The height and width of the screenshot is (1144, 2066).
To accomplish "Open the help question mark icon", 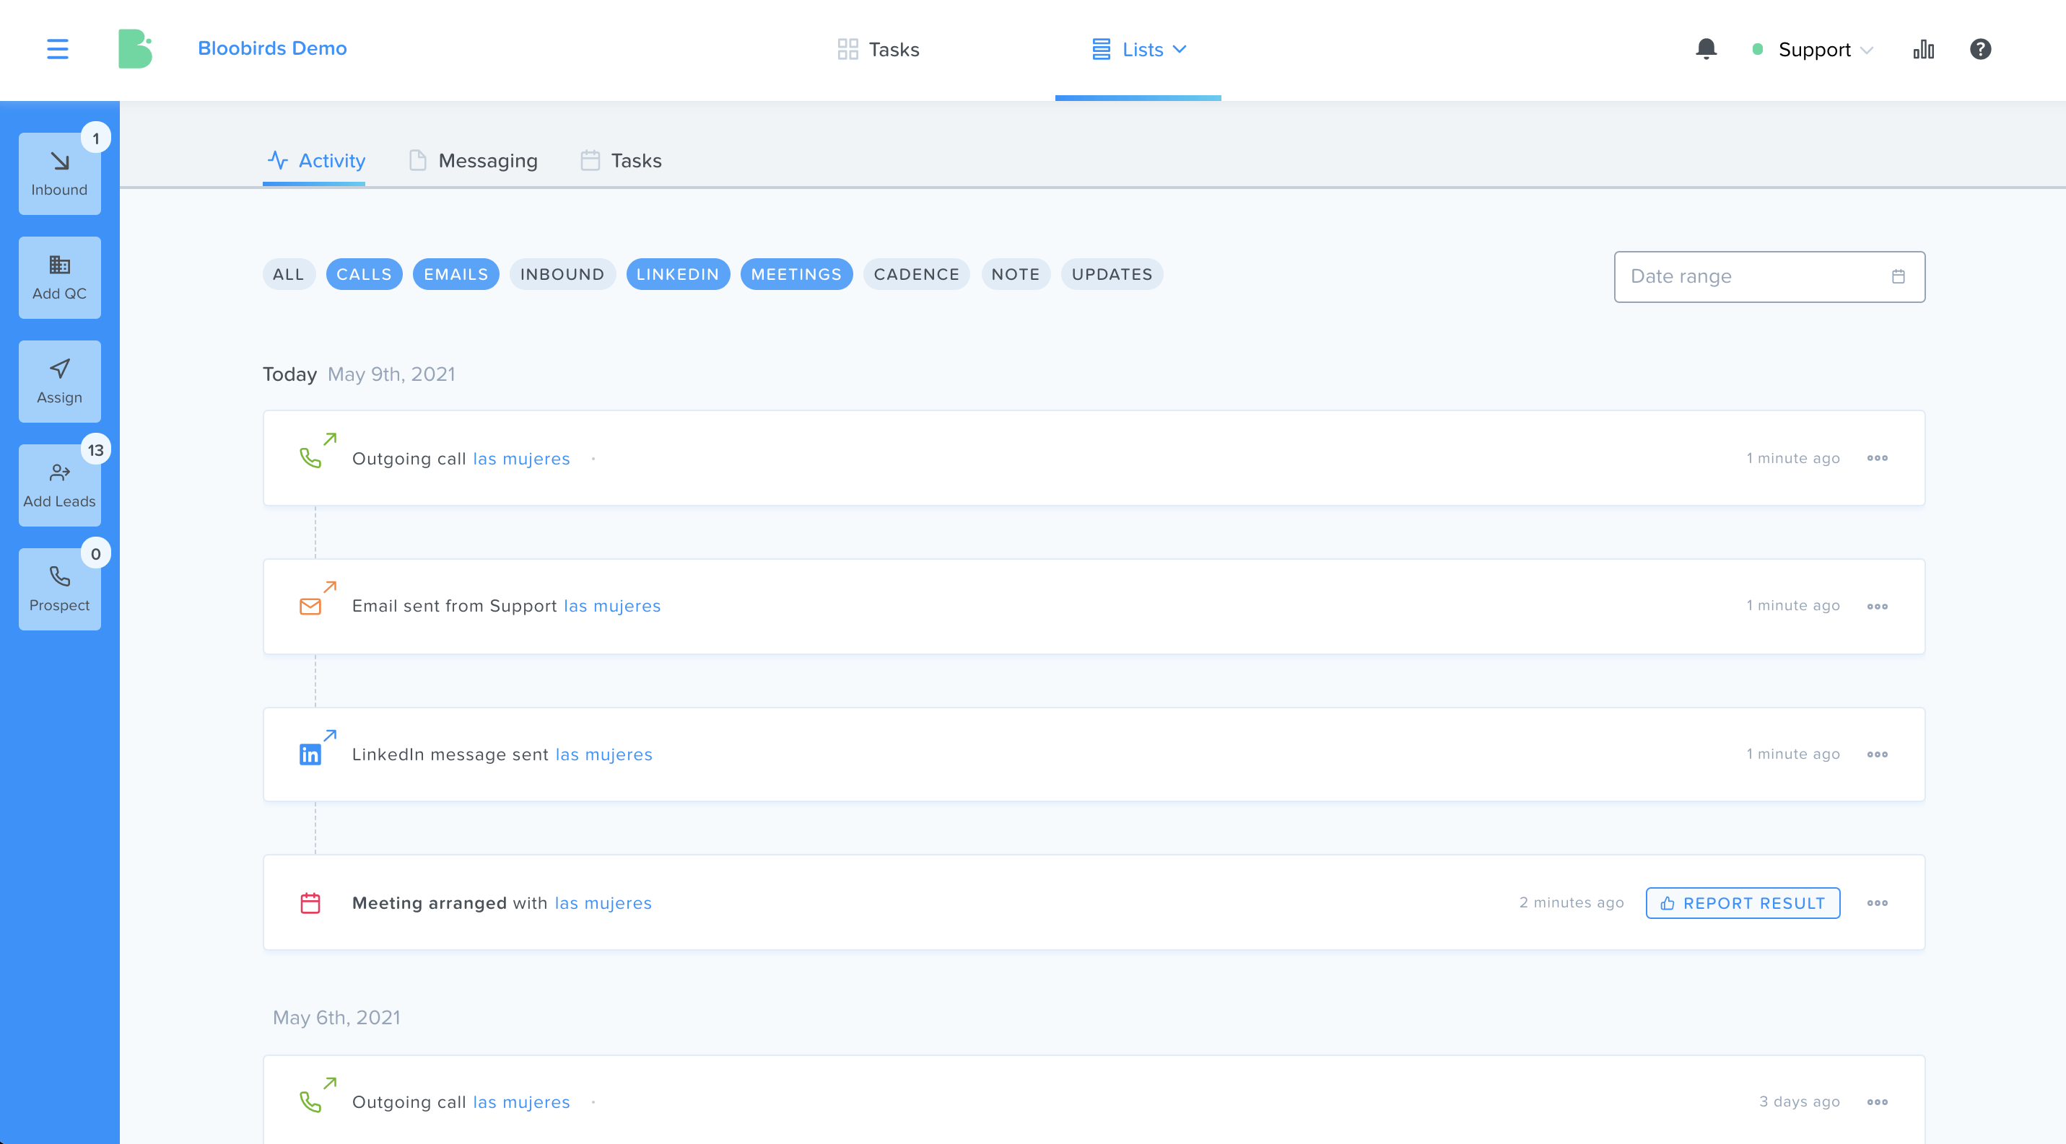I will tap(1980, 49).
